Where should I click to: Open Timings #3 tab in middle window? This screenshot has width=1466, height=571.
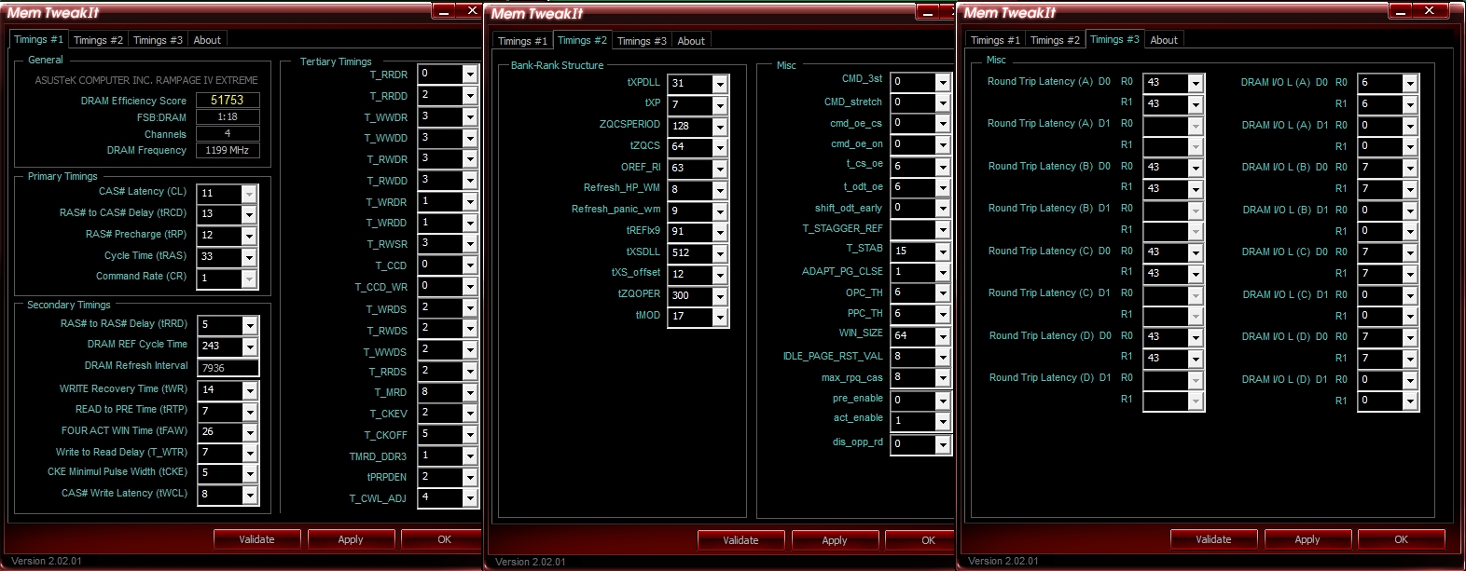[x=642, y=41]
